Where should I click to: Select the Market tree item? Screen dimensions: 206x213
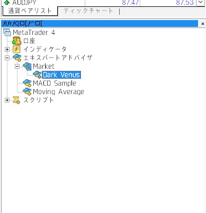coord(43,66)
